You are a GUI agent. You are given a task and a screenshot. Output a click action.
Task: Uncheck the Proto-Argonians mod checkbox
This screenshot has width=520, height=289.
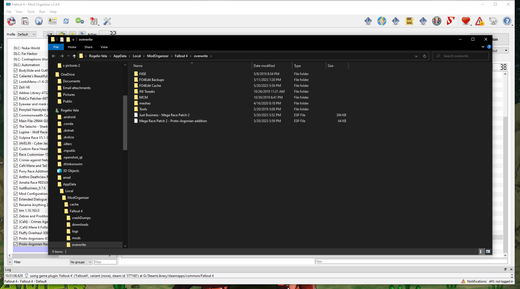coord(16,238)
